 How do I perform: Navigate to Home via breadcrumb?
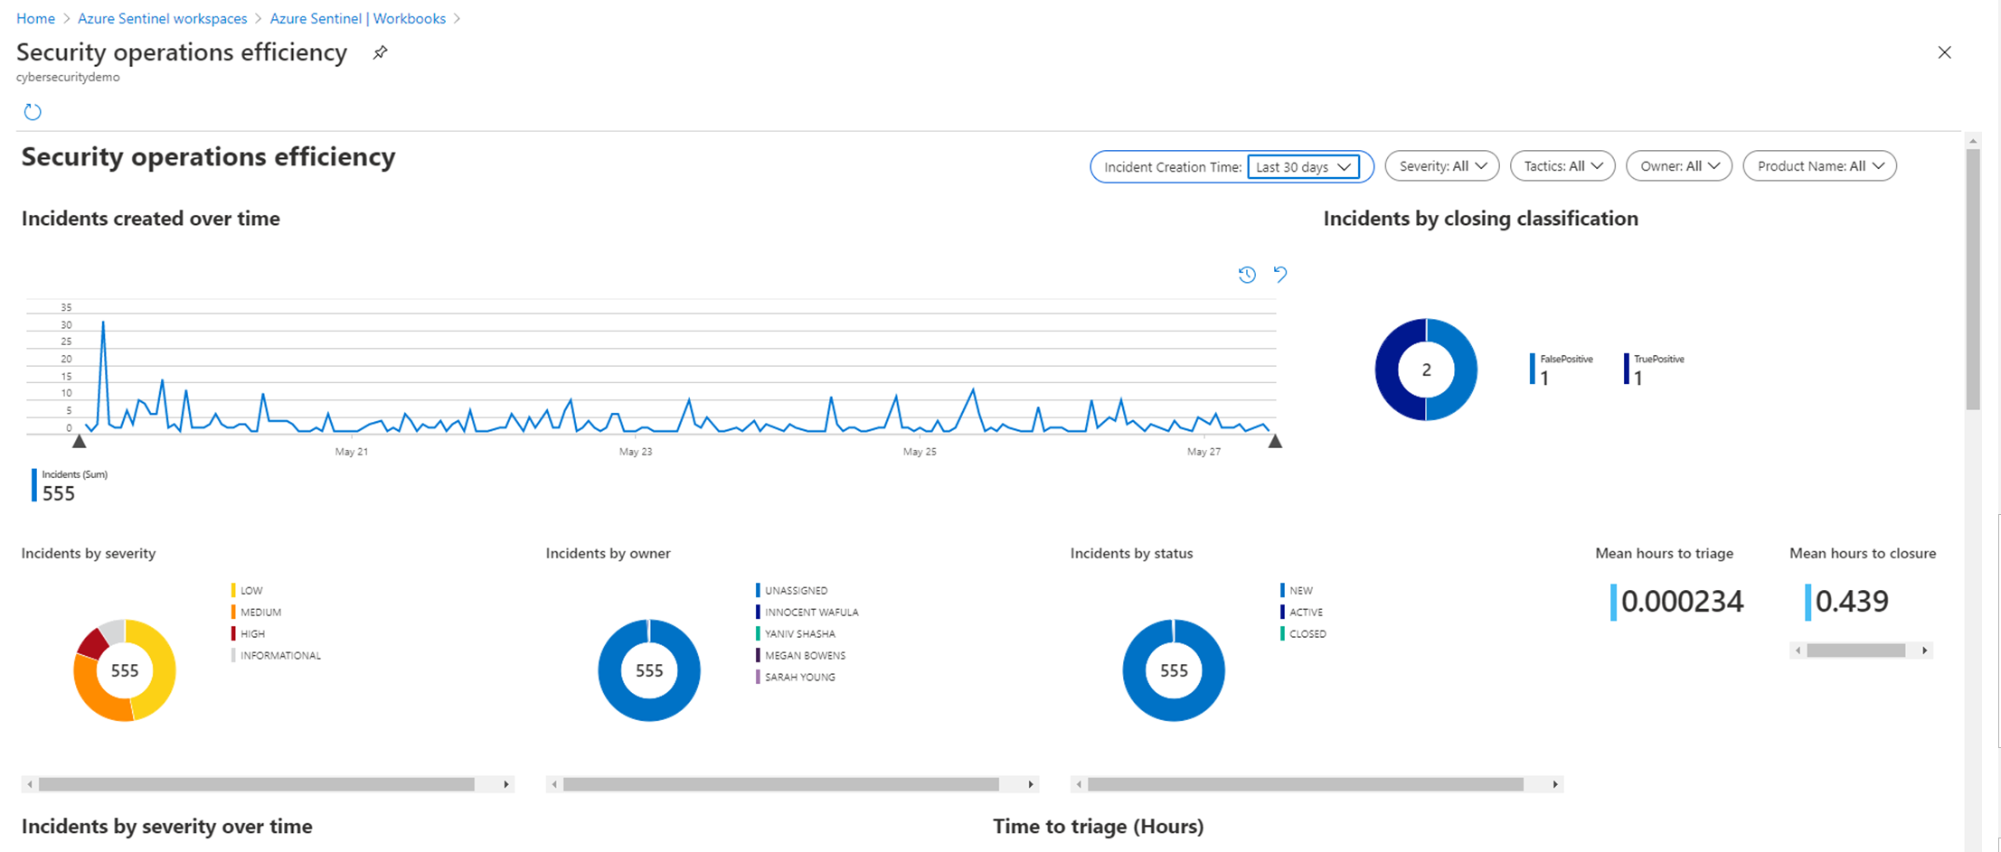tap(35, 18)
